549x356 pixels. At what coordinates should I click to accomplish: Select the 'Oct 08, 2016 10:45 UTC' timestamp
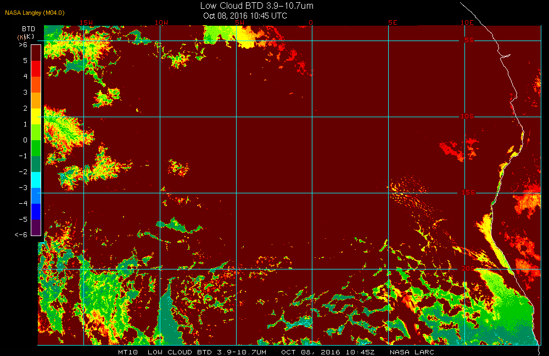(x=245, y=16)
